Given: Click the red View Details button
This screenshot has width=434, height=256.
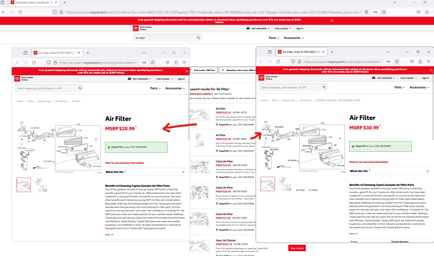Looking at the screenshot, I should coord(297,248).
